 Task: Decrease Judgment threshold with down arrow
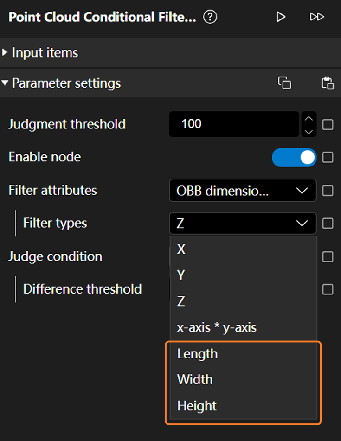coord(309,131)
